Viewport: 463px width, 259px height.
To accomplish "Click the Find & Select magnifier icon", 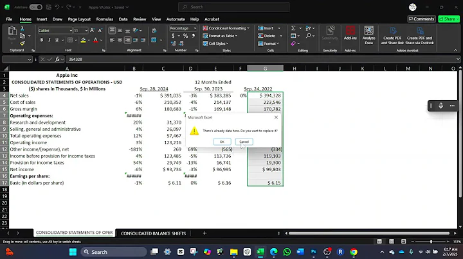I will coord(309,36).
